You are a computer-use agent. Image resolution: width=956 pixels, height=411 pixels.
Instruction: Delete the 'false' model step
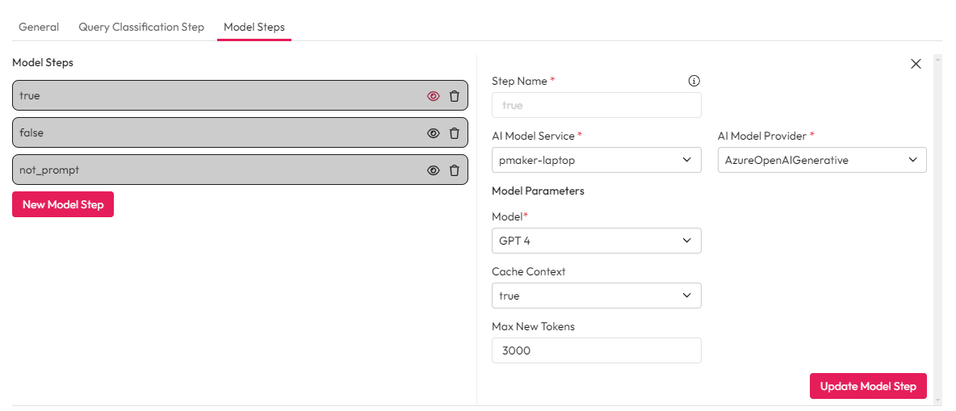point(455,133)
